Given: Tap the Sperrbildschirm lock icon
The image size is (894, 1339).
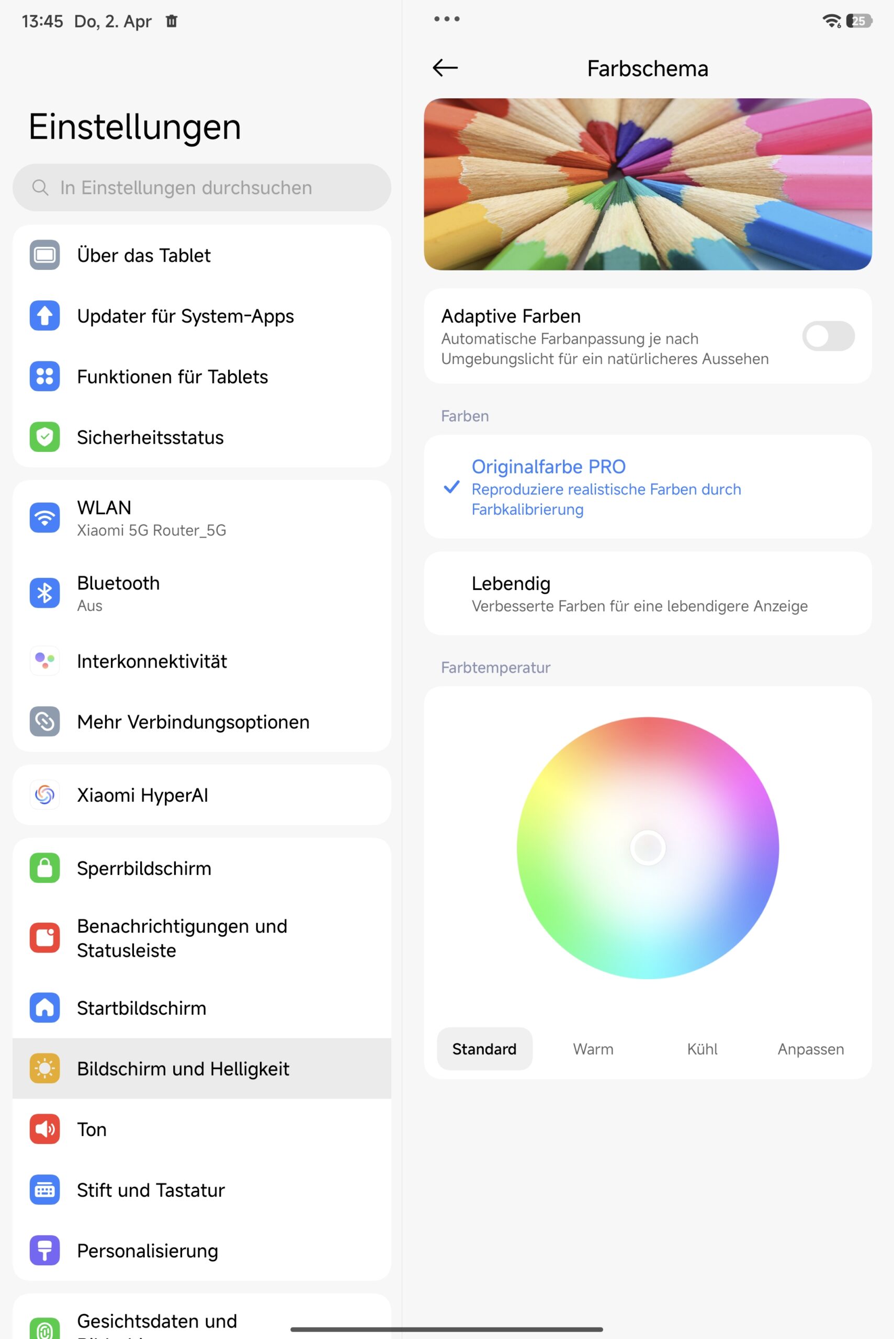Looking at the screenshot, I should 44,868.
